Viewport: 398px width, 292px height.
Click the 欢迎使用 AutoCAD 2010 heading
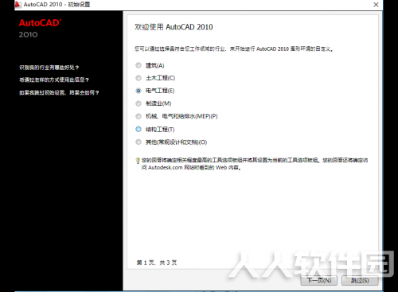click(x=174, y=27)
